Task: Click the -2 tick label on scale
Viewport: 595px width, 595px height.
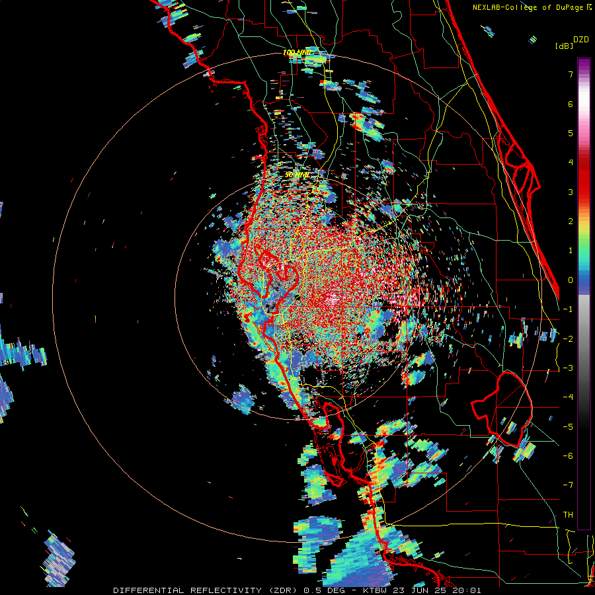Action: (x=568, y=339)
